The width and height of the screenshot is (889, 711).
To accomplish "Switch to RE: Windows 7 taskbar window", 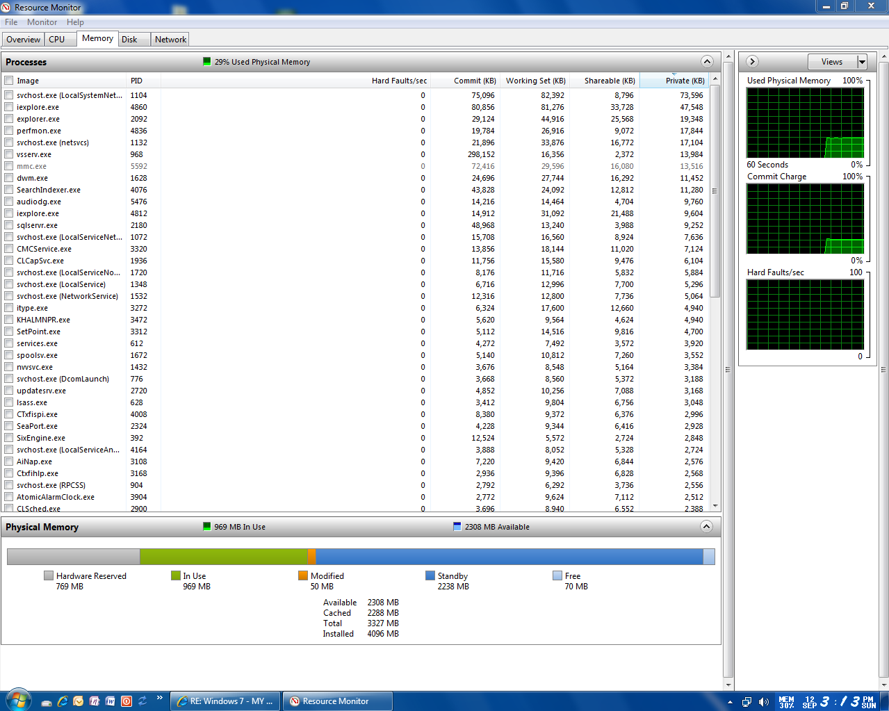I will 225,701.
